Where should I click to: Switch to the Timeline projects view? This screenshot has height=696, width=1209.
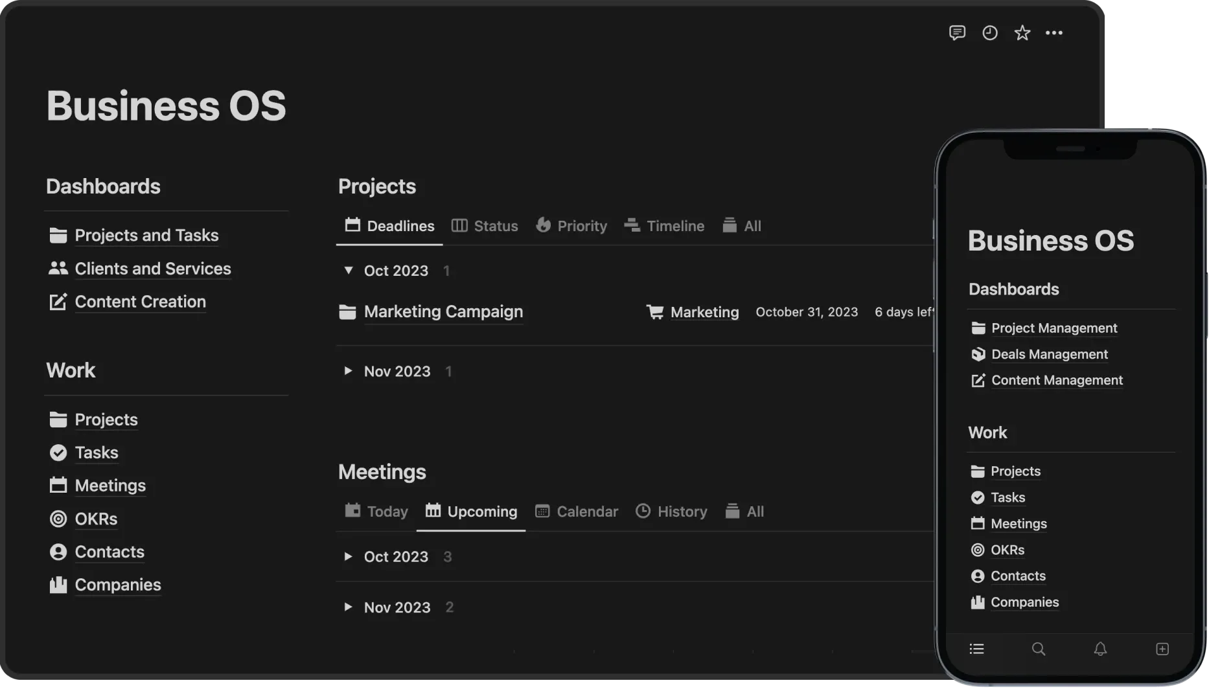664,226
